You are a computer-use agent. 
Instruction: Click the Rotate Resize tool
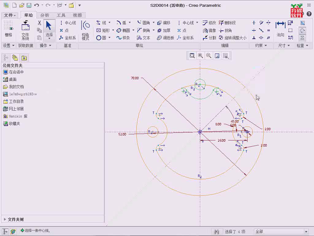(232, 38)
